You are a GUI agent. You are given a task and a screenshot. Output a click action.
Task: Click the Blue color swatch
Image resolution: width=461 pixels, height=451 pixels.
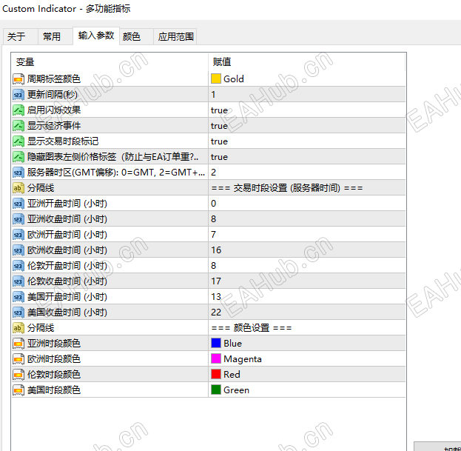pyautogui.click(x=216, y=344)
